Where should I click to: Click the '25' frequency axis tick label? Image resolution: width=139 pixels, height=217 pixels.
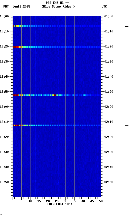pos(57,201)
